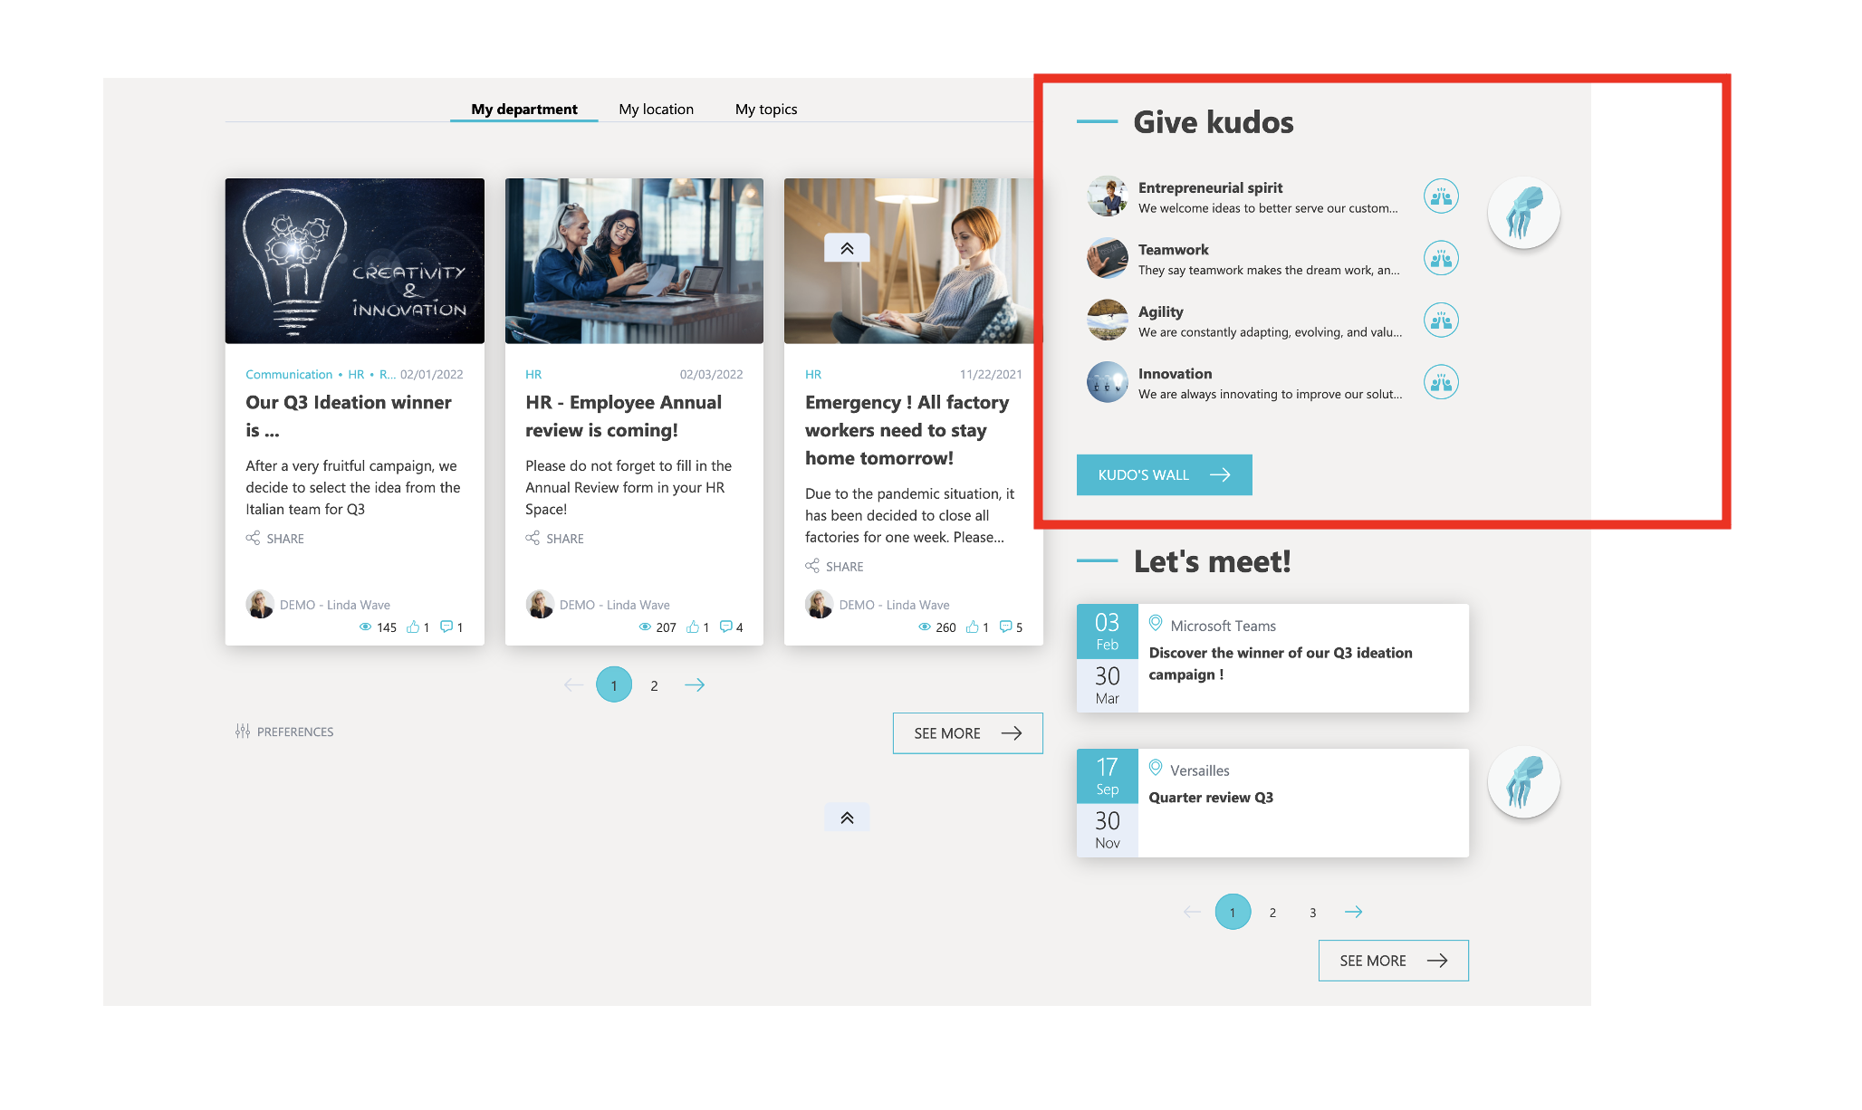Click Linda Wave avatar on Q3 Ideation card
Viewport: 1862px width, 1110px height.
(x=260, y=604)
